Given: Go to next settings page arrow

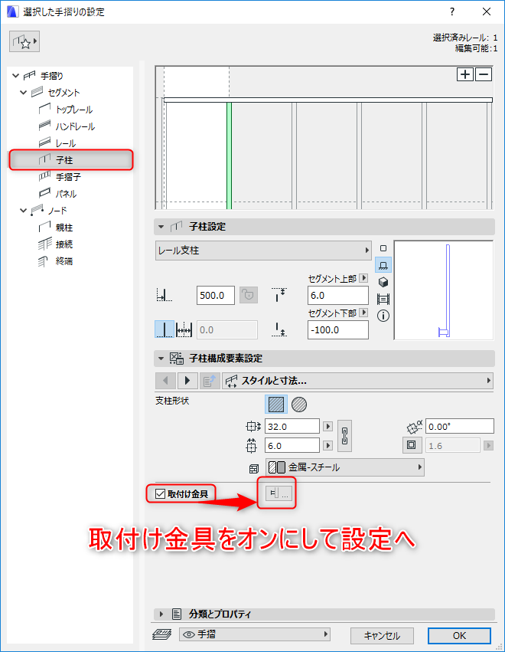Looking at the screenshot, I should pyautogui.click(x=187, y=381).
